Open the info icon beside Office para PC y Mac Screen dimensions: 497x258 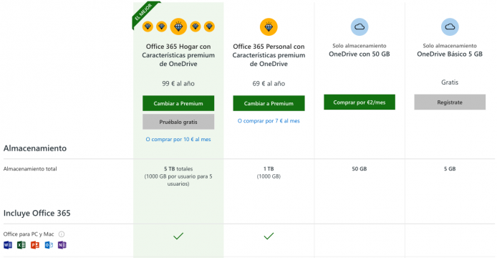click(x=62, y=234)
